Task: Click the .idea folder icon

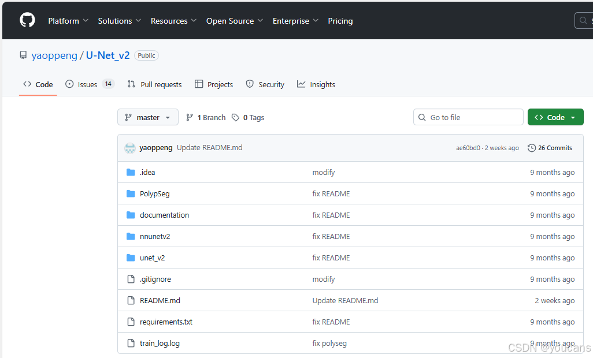Action: click(131, 172)
